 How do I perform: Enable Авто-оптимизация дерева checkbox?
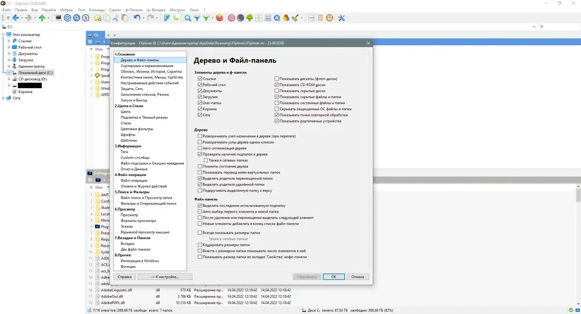click(200, 148)
